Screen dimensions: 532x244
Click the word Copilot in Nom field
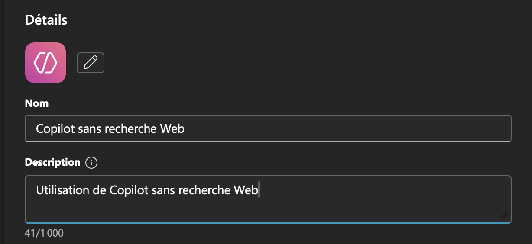54,128
